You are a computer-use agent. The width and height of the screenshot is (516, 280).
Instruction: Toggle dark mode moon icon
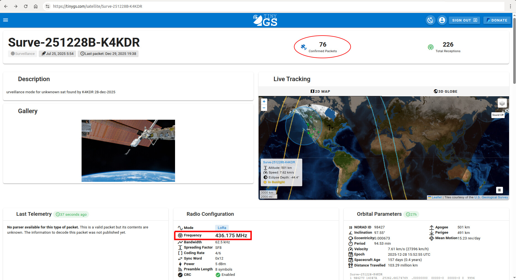coord(430,20)
